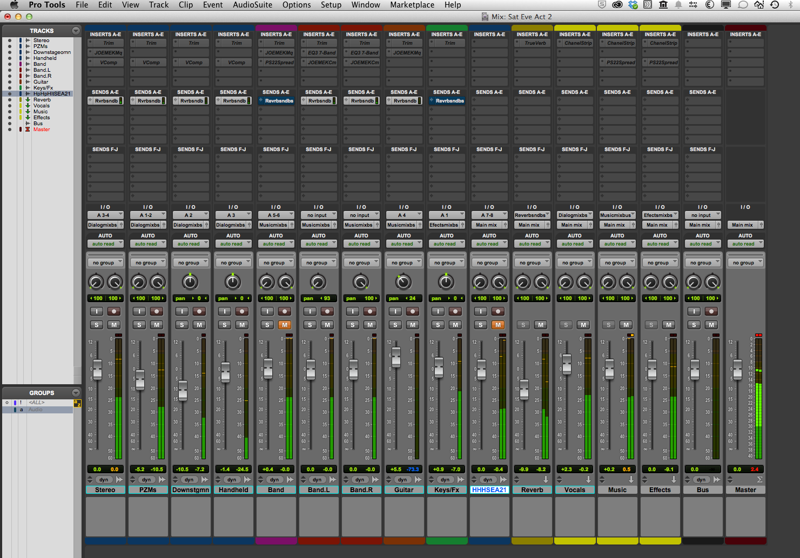Viewport: 800px width, 558px height.
Task: Open Guitar track input selector A 4
Action: click(404, 215)
